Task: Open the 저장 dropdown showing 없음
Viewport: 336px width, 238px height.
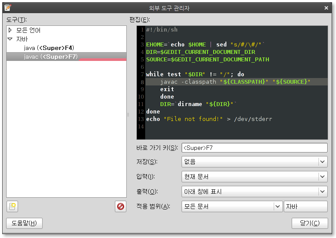Action: tap(254, 162)
